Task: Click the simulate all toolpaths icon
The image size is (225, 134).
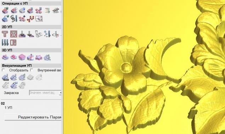Action: click(x=22, y=77)
